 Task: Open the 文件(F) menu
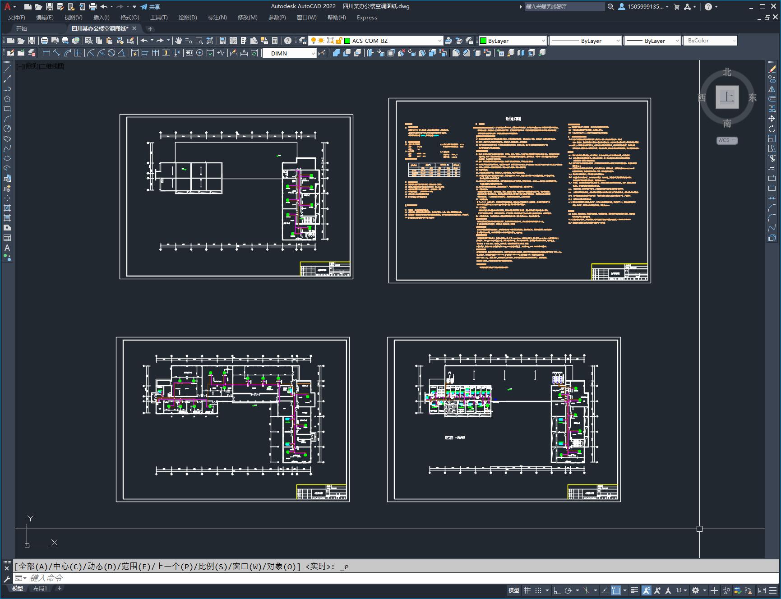(17, 18)
